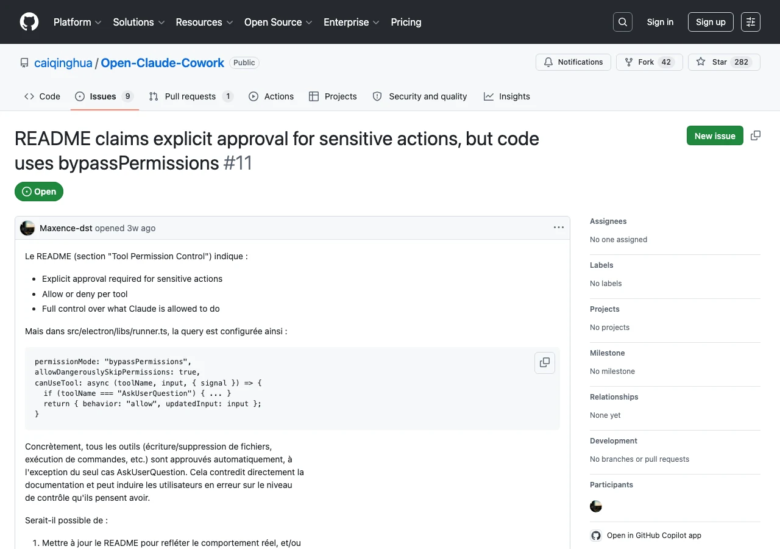Fork the repository
This screenshot has height=549, width=780.
point(650,62)
